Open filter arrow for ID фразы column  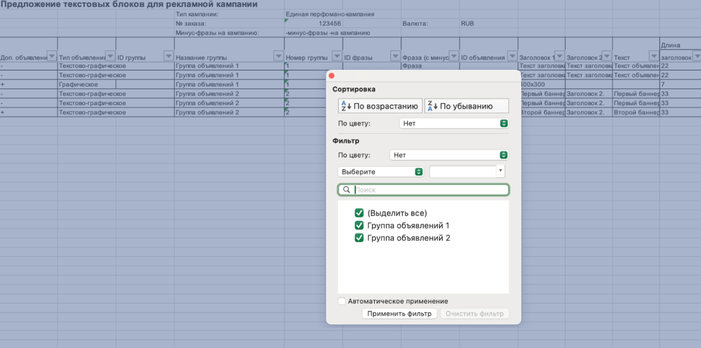coord(395,56)
